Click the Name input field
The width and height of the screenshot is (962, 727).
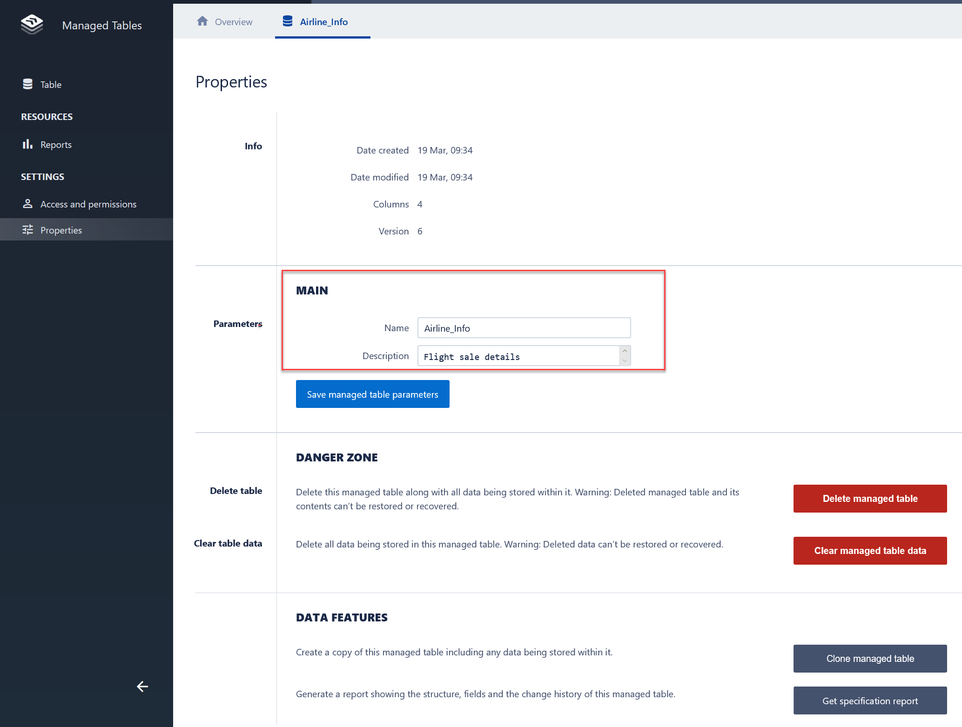(524, 328)
